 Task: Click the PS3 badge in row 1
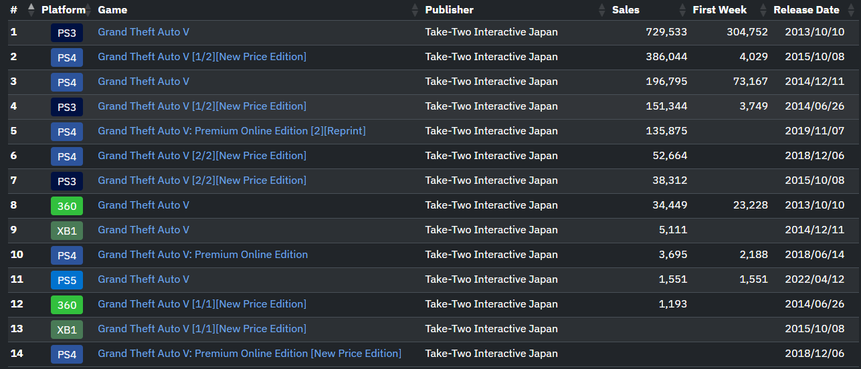[67, 33]
